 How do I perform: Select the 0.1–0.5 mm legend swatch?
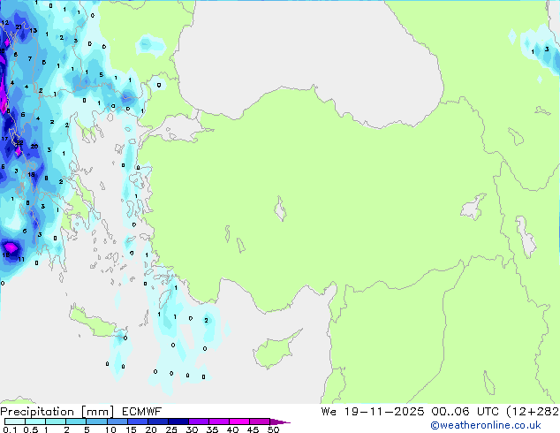tap(15, 422)
